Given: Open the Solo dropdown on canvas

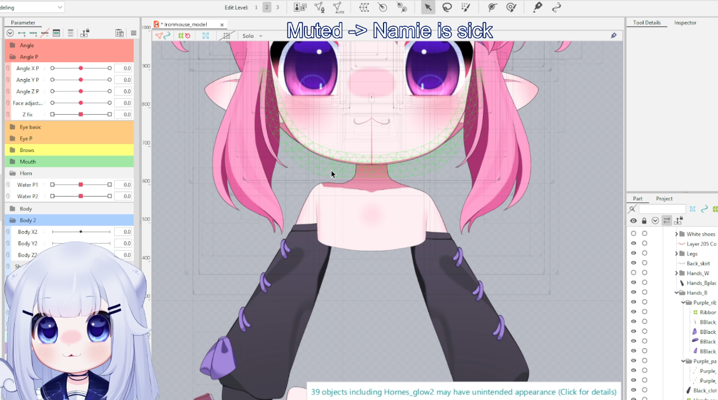Looking at the screenshot, I should (253, 36).
